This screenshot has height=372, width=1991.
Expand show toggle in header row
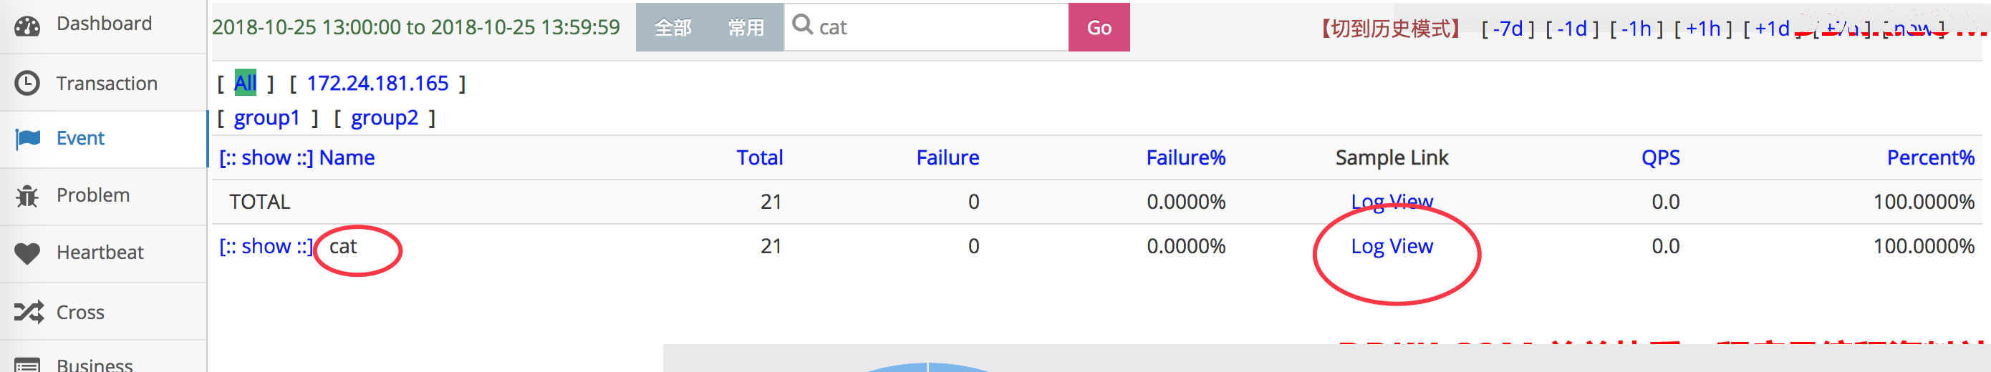[x=266, y=158]
